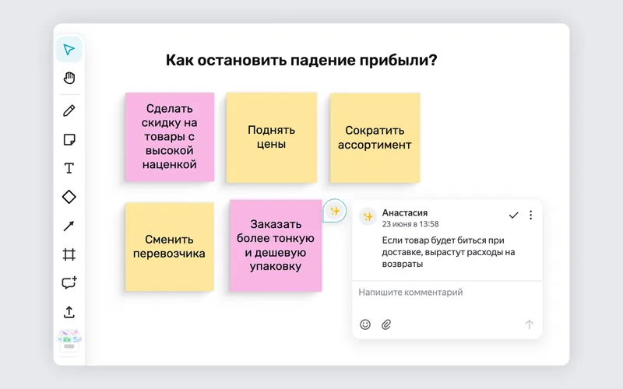Screen dimensions: 623x389
Task: Choose the diamond shape tool
Action: pyautogui.click(x=69, y=197)
